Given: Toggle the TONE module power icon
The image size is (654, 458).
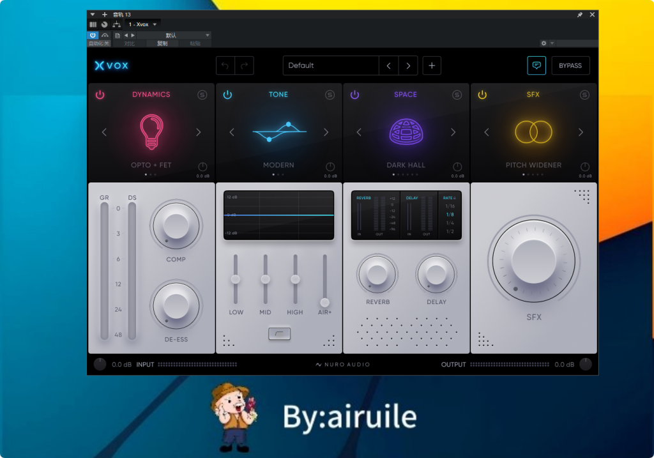Looking at the screenshot, I should (227, 95).
